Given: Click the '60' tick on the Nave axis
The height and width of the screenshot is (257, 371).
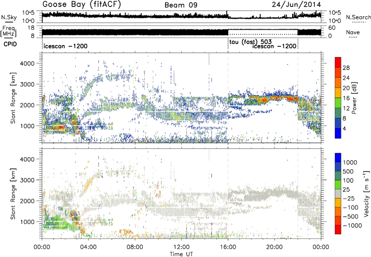Looking at the screenshot, I should coord(332,28).
